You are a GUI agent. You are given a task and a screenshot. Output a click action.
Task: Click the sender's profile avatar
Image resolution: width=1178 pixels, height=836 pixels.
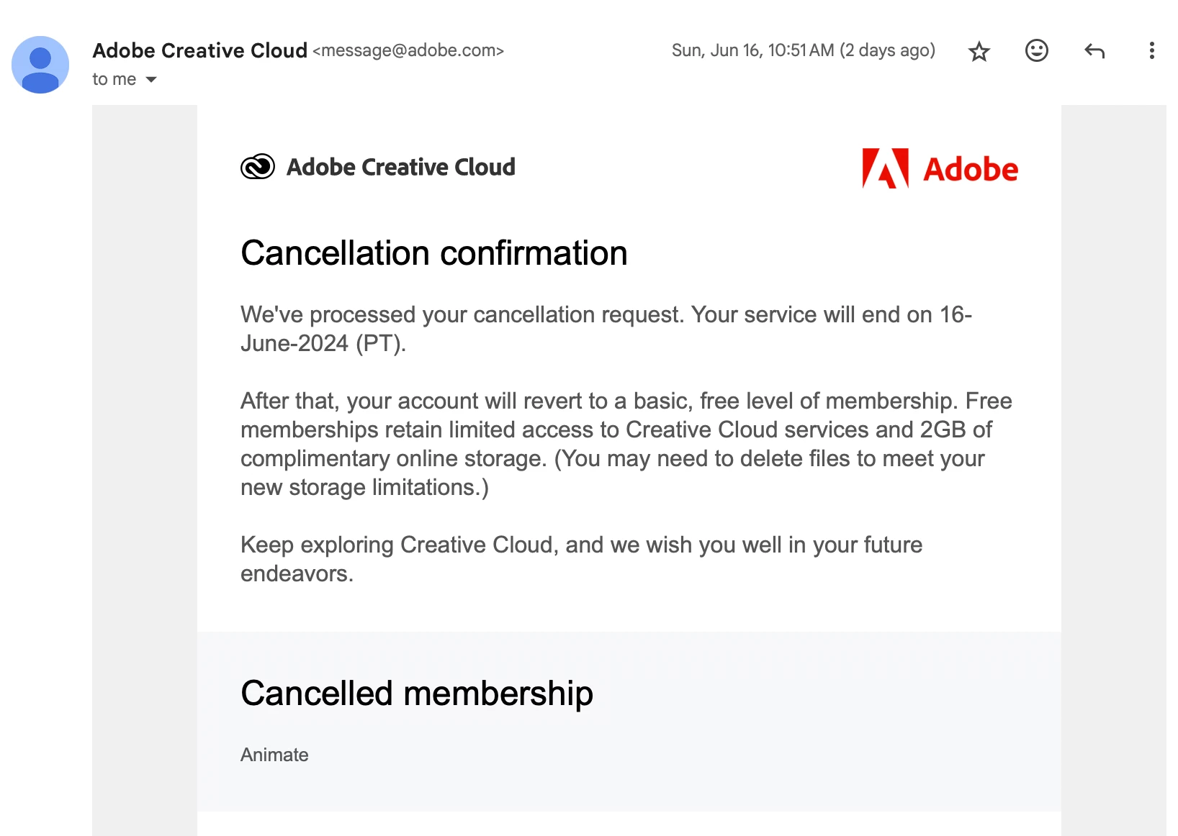[x=40, y=65]
